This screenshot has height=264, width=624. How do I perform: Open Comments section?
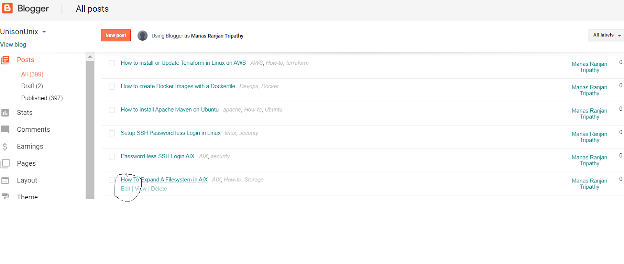click(x=34, y=129)
